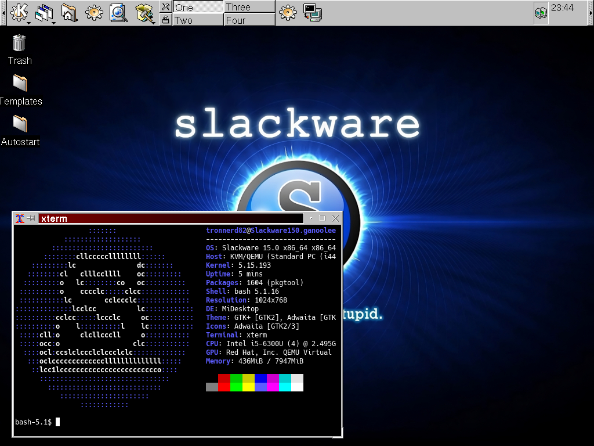Switch to virtual desktop Three

click(x=249, y=7)
